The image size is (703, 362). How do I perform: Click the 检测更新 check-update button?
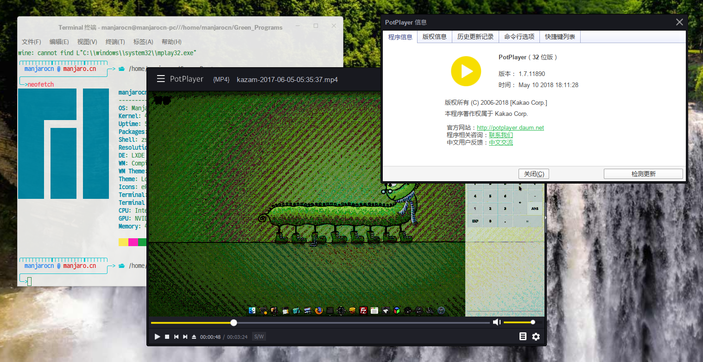pos(643,174)
